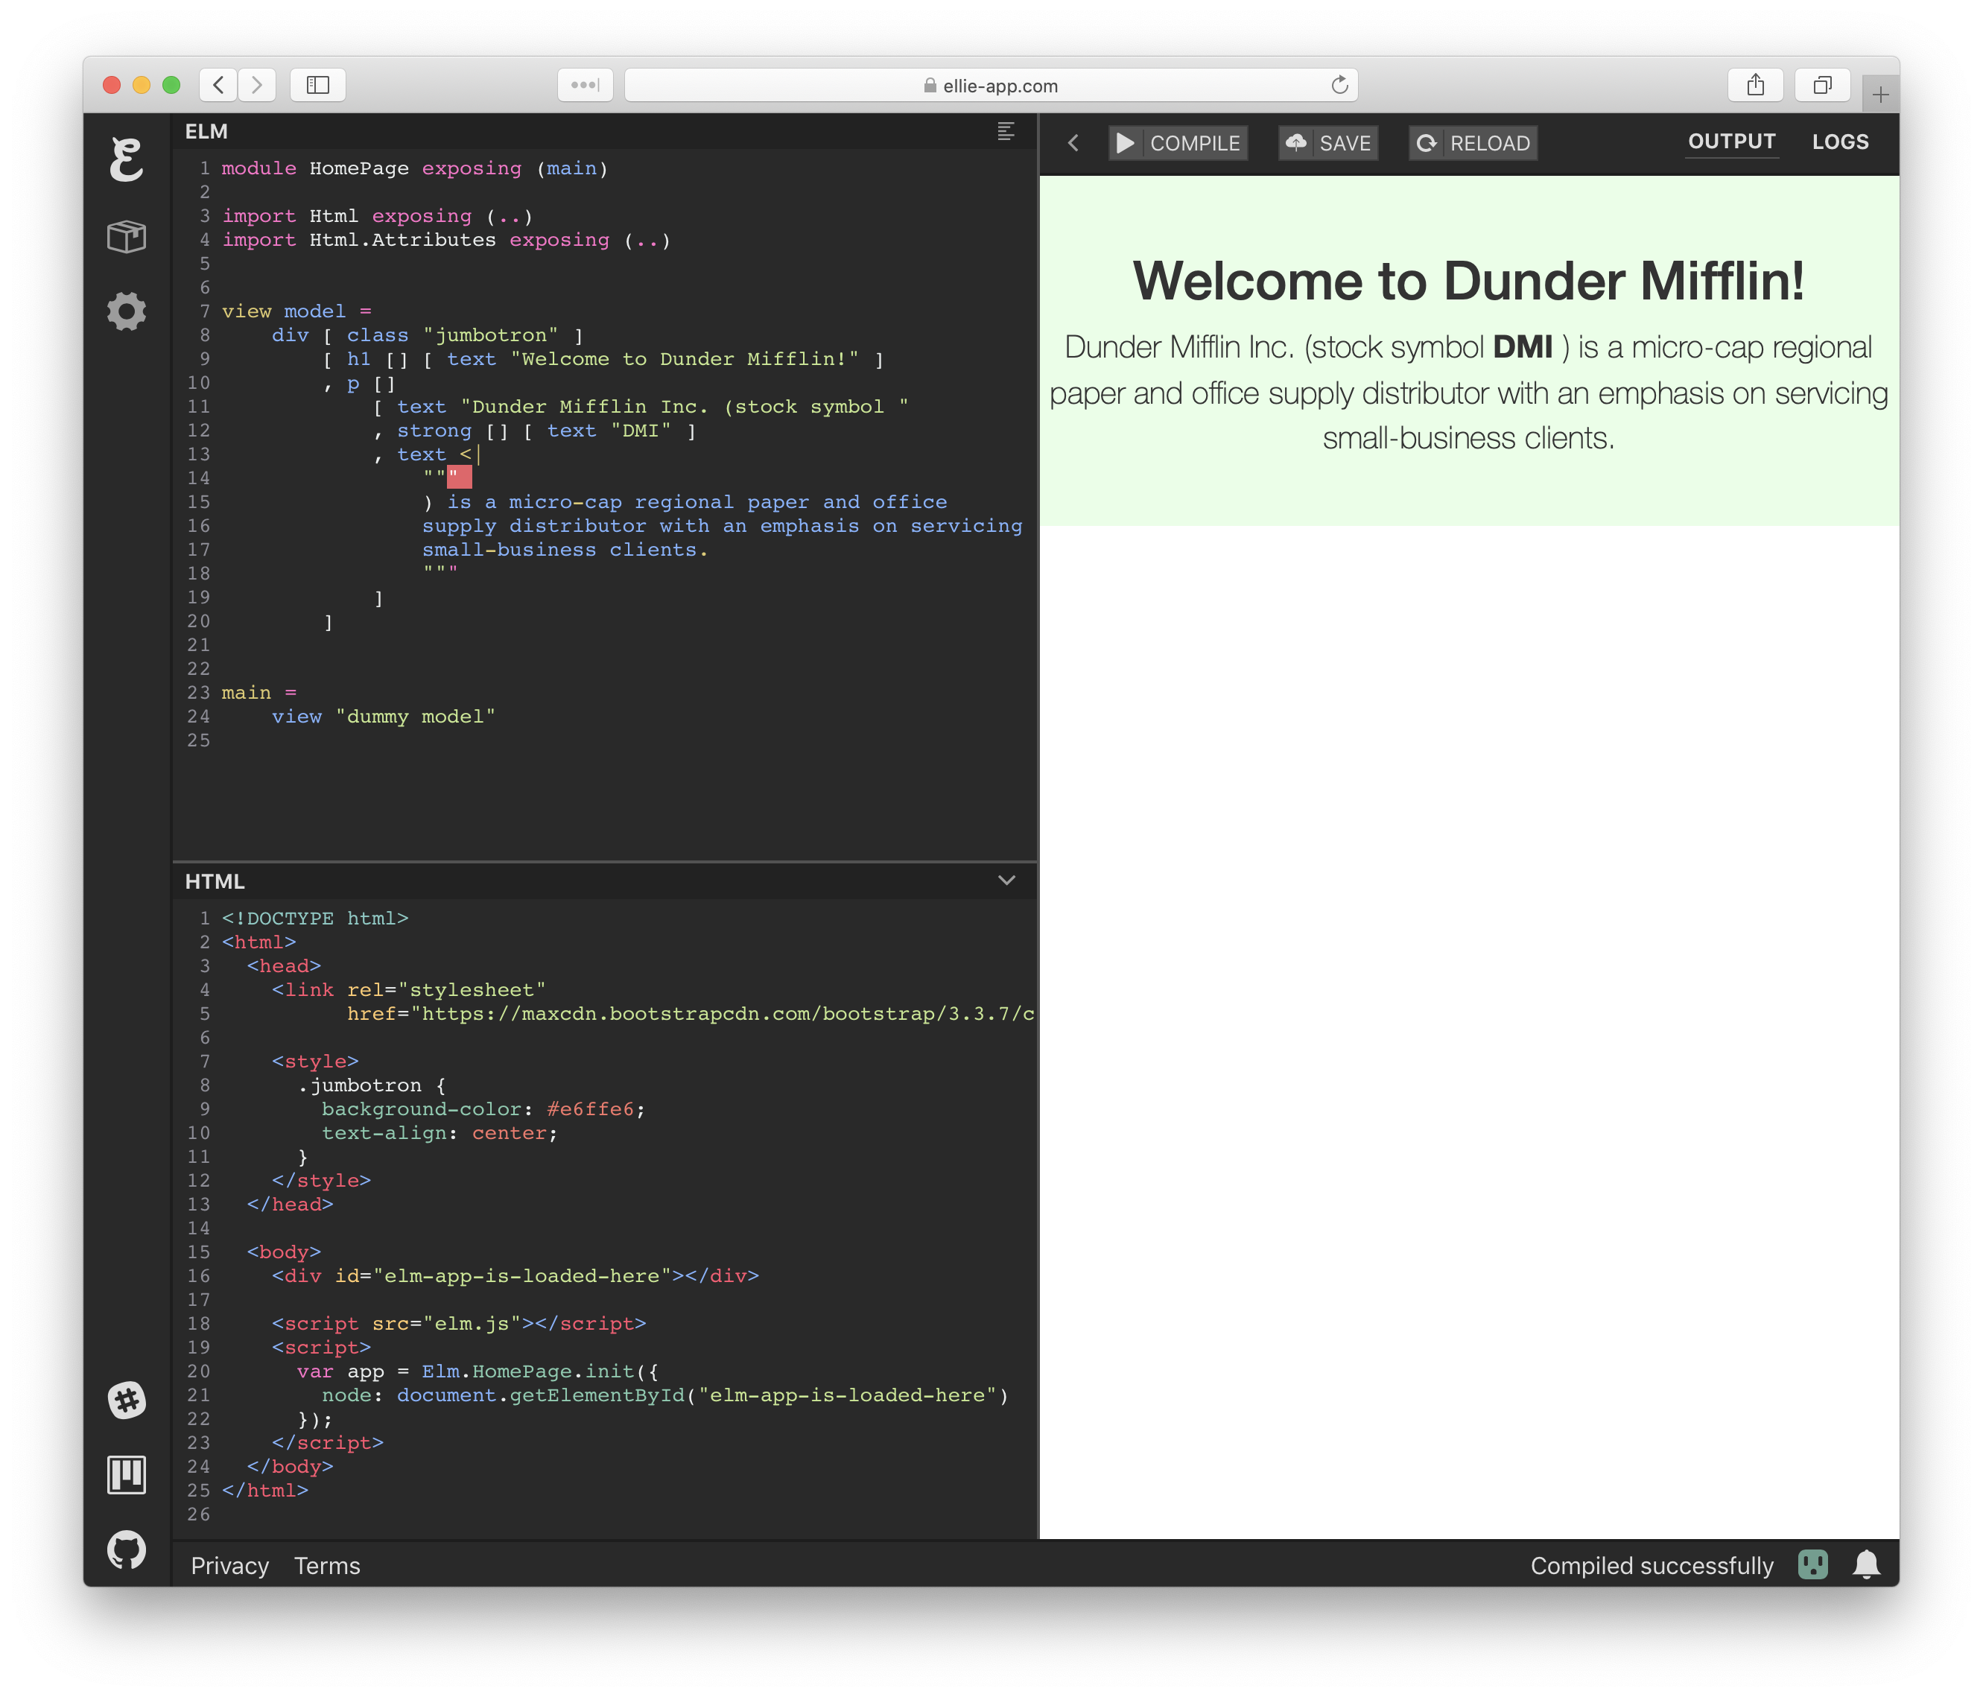Click the HTML panel title
This screenshot has width=1983, height=1697.
click(215, 881)
